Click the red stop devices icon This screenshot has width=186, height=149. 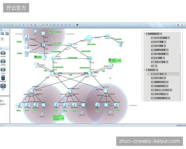click(62, 25)
